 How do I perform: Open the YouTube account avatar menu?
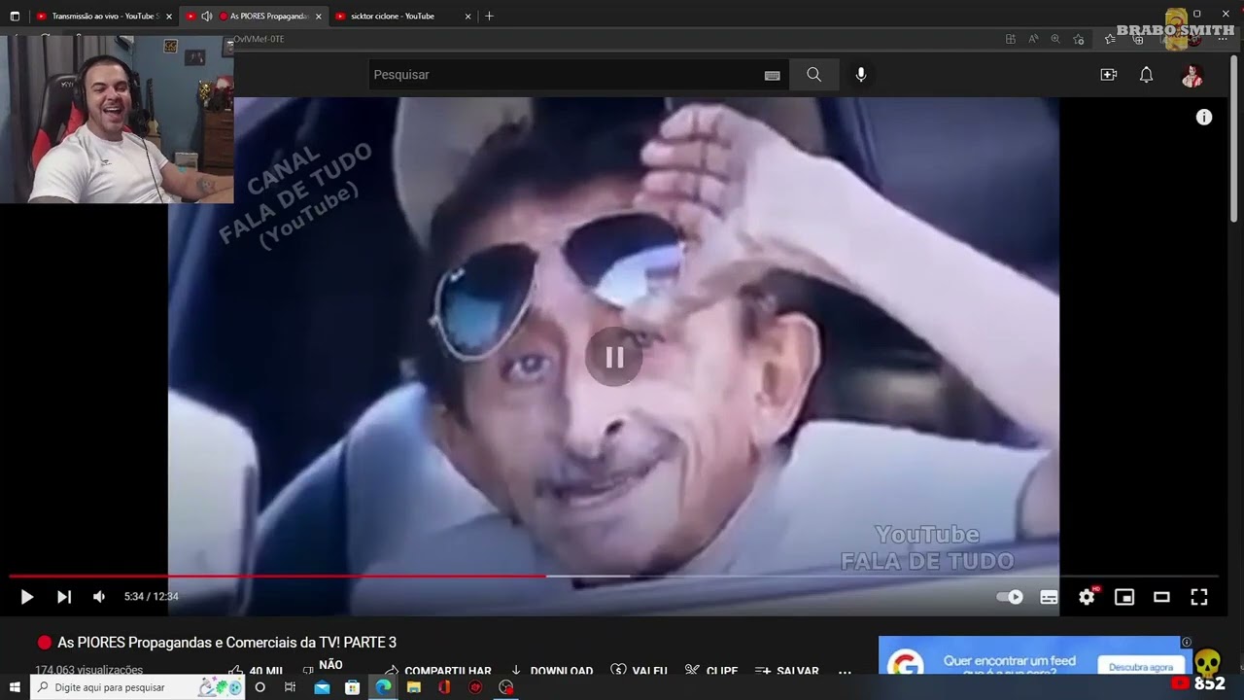tap(1192, 75)
